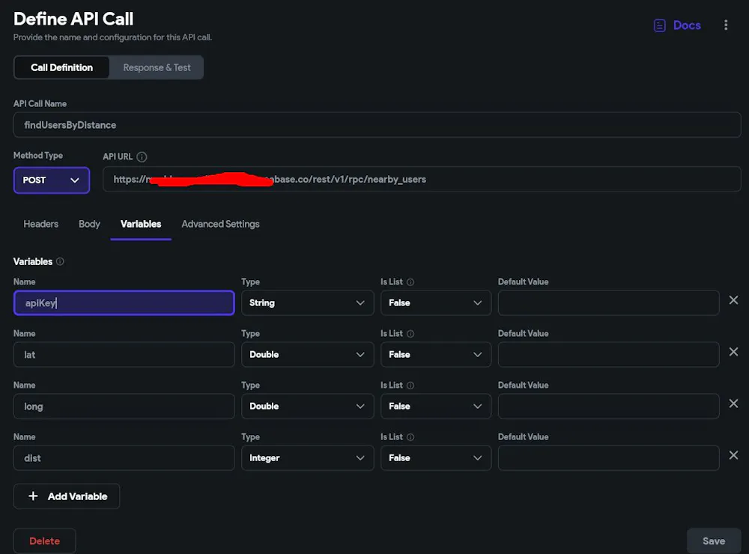Click the API URL input field
The image size is (749, 554).
(422, 179)
